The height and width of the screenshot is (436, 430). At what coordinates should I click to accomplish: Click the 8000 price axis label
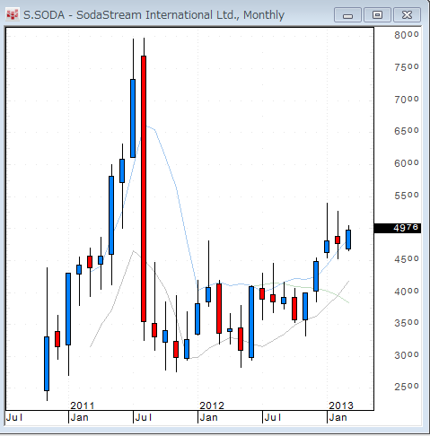pyautogui.click(x=407, y=35)
